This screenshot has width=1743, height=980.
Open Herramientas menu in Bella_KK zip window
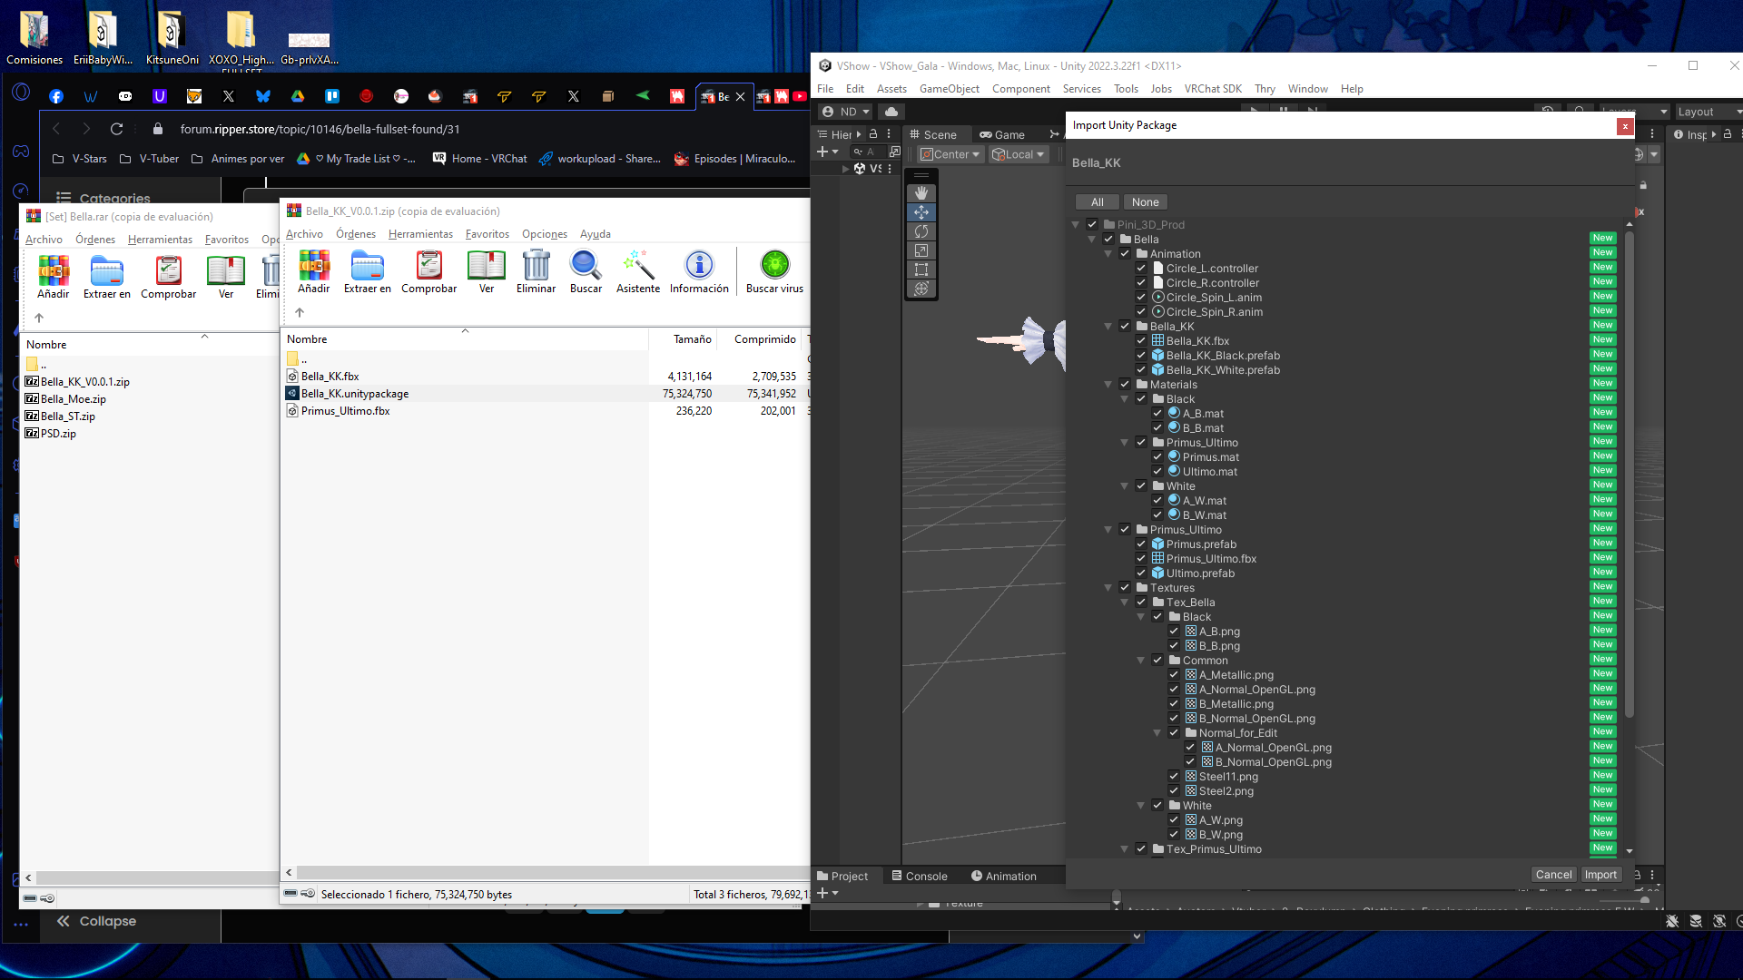[x=420, y=234]
